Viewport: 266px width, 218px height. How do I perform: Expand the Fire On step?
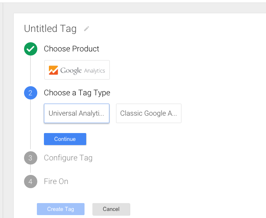coord(56,182)
